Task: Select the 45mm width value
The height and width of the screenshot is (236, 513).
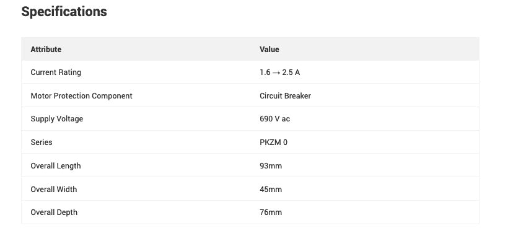Action: tap(271, 190)
